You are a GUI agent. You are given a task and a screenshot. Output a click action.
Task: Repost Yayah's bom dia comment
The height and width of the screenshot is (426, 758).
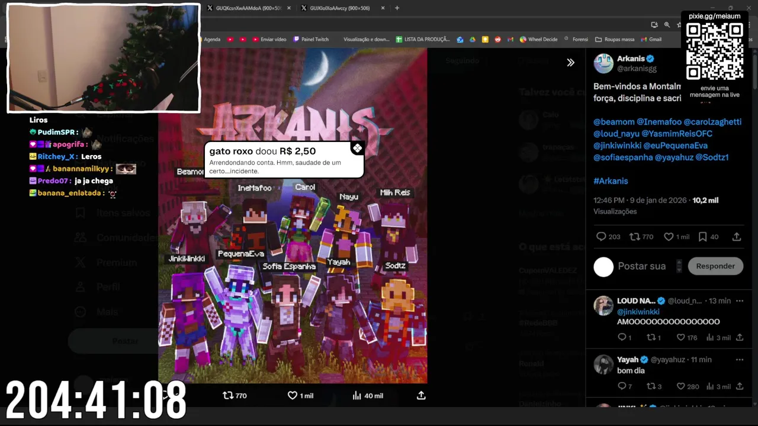tap(651, 386)
